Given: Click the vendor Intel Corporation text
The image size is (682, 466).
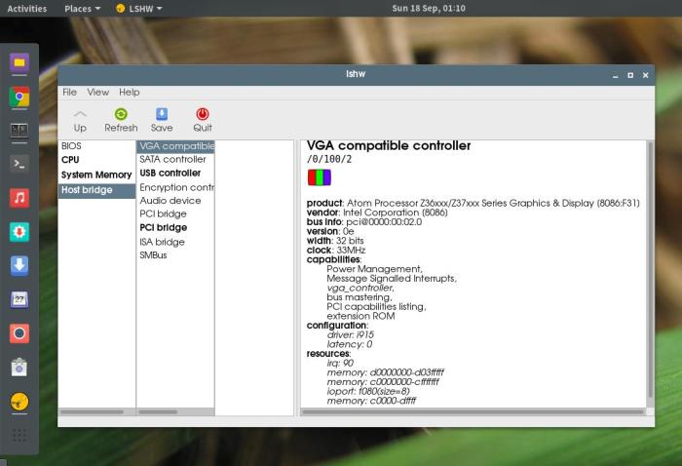Looking at the screenshot, I should tap(395, 213).
